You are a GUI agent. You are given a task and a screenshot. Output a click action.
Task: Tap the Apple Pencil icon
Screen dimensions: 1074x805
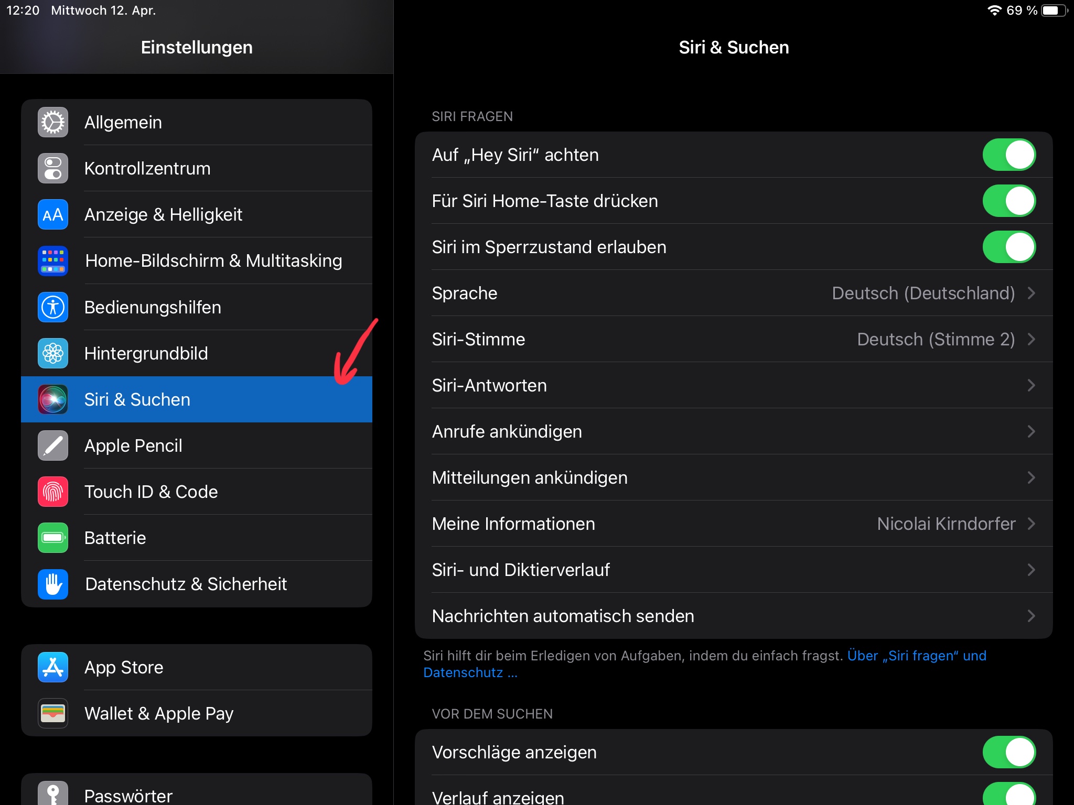tap(53, 445)
